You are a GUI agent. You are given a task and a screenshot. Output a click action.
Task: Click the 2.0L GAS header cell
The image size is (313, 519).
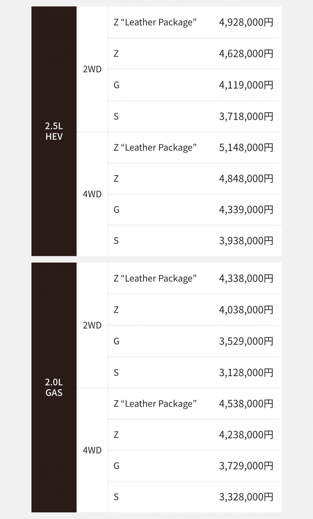click(x=54, y=387)
